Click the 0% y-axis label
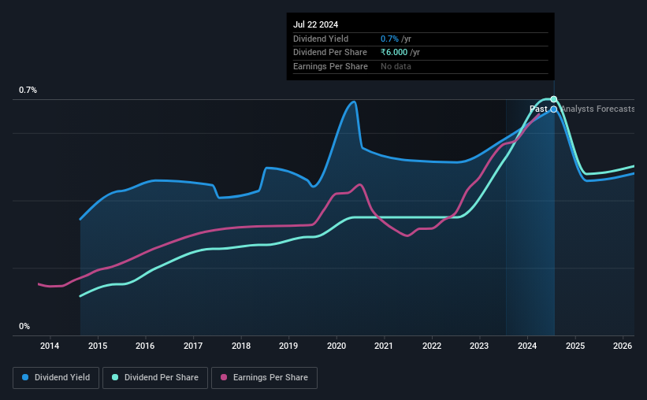 (x=24, y=326)
